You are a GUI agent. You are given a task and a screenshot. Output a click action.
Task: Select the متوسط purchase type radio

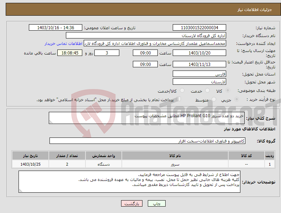pos(214,99)
